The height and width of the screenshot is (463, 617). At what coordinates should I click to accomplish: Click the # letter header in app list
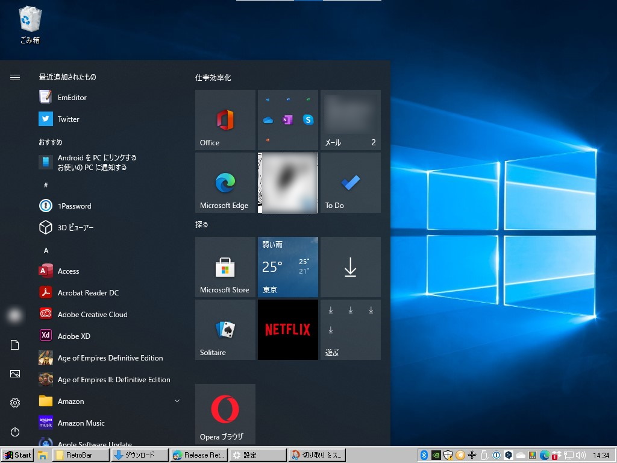[x=46, y=184]
